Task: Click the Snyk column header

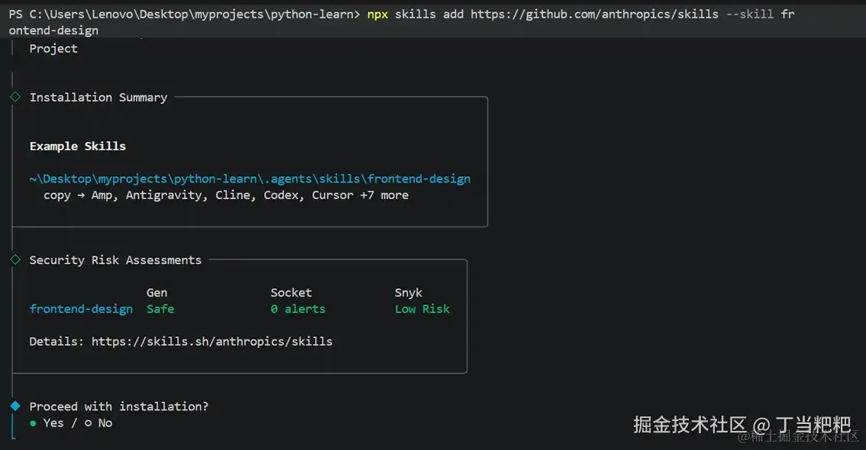Action: (409, 293)
